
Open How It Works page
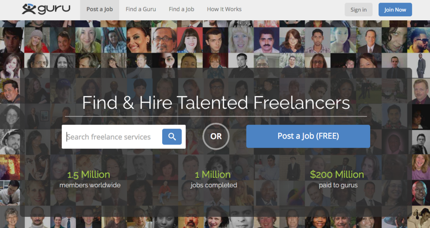pyautogui.click(x=224, y=9)
